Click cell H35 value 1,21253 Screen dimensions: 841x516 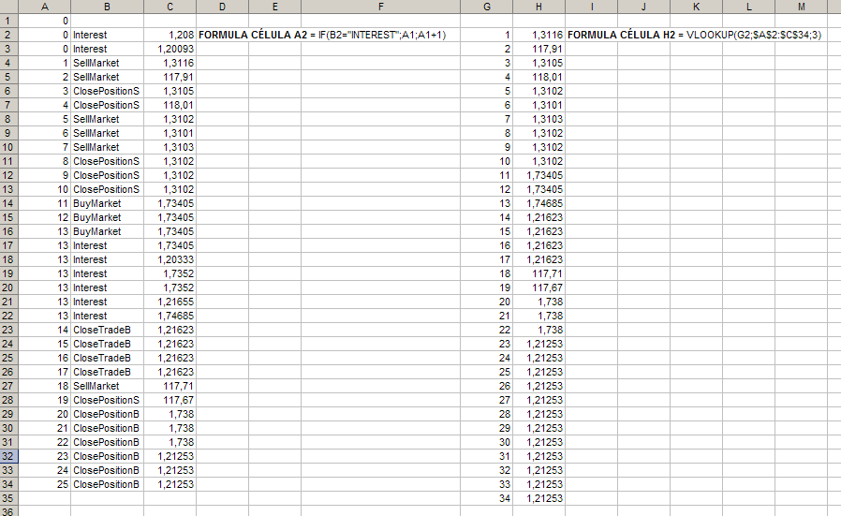coord(539,498)
